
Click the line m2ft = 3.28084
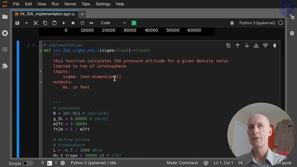[x=70, y=124]
